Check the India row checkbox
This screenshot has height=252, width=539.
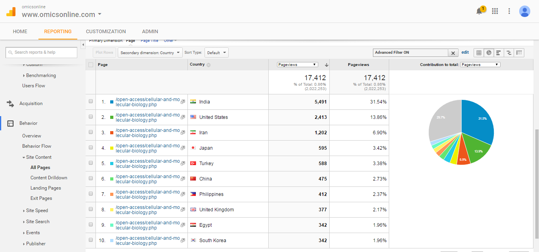pos(91,102)
